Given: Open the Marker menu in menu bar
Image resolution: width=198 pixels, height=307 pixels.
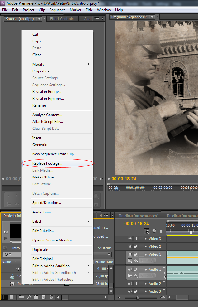Looking at the screenshot, I should (x=75, y=10).
